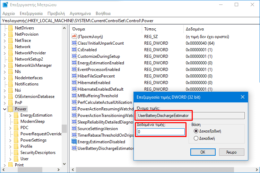Screen dimensions: 260x173
Task: Select the Notifications key in tree
Action: click(27, 84)
